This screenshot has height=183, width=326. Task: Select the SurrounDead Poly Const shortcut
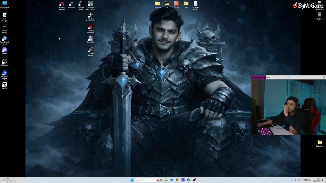point(90,5)
